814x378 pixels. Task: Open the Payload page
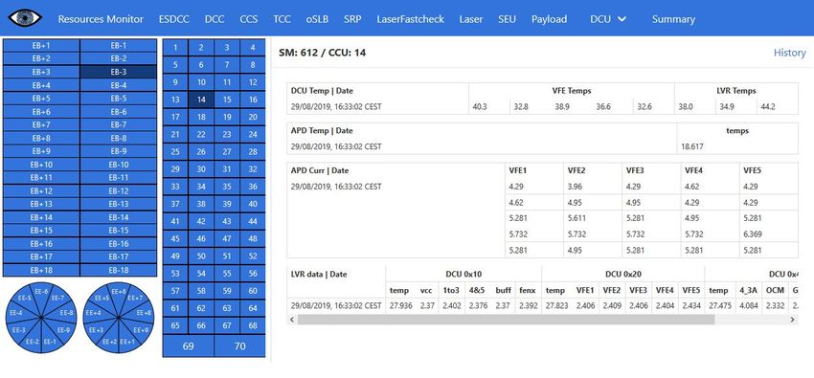tap(549, 19)
